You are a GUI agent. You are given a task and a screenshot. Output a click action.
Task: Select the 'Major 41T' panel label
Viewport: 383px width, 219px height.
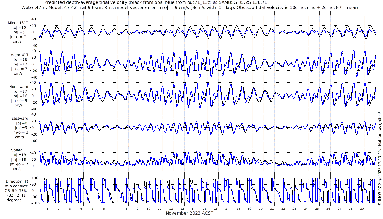coord(19,55)
